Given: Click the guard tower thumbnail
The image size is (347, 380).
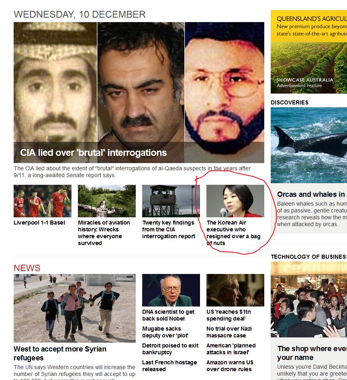Looking at the screenshot, I should coord(171,201).
